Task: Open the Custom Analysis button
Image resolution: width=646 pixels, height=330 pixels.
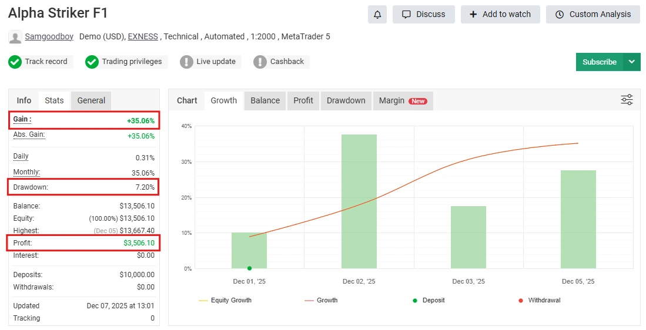Action: coord(593,15)
